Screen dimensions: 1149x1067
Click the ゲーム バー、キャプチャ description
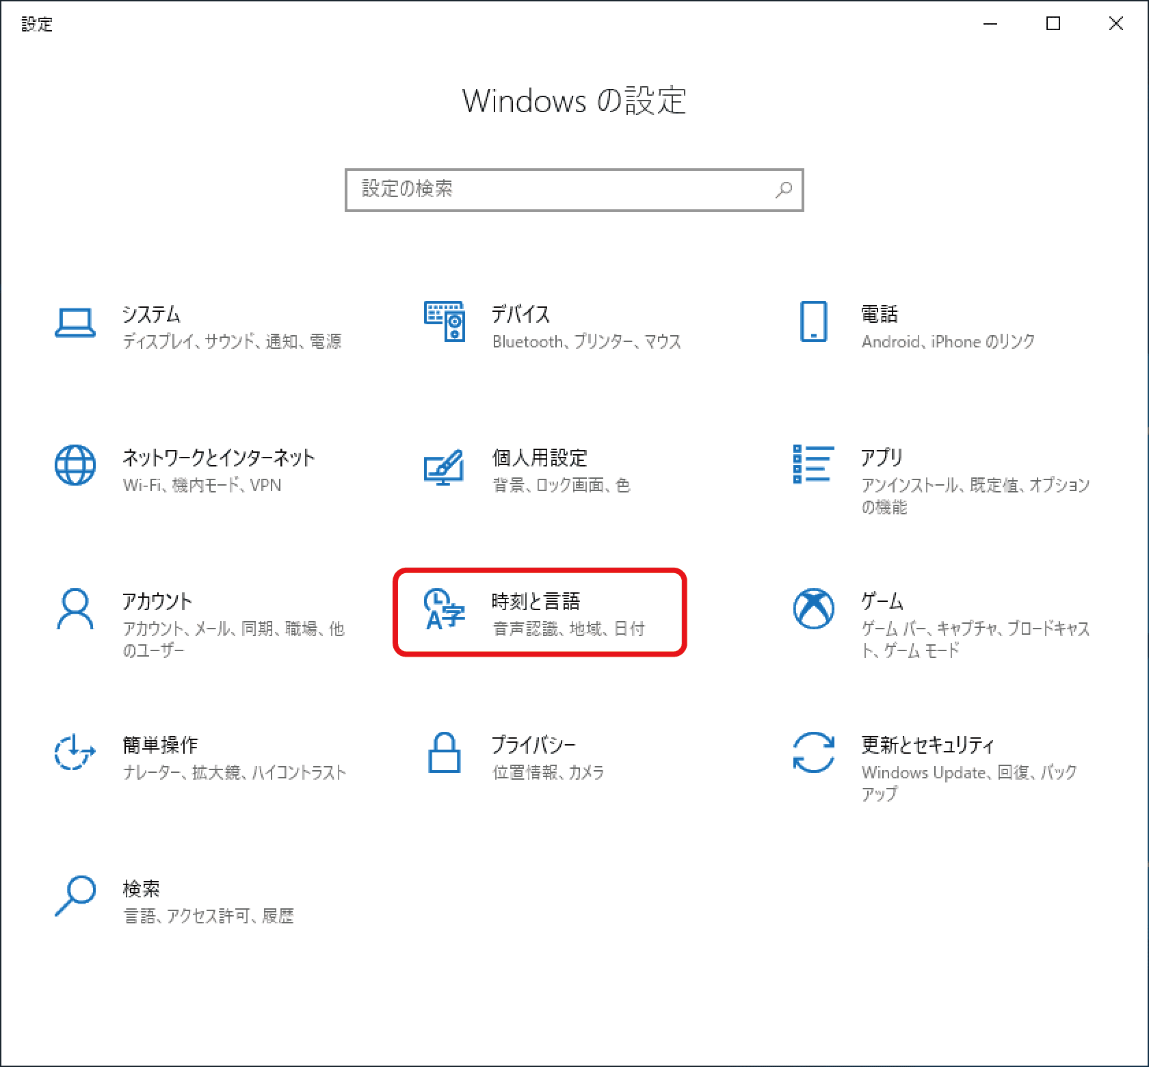[x=975, y=640]
